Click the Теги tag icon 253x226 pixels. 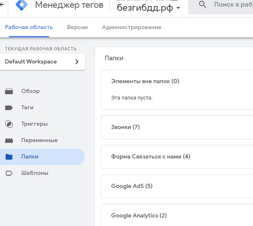point(9,108)
